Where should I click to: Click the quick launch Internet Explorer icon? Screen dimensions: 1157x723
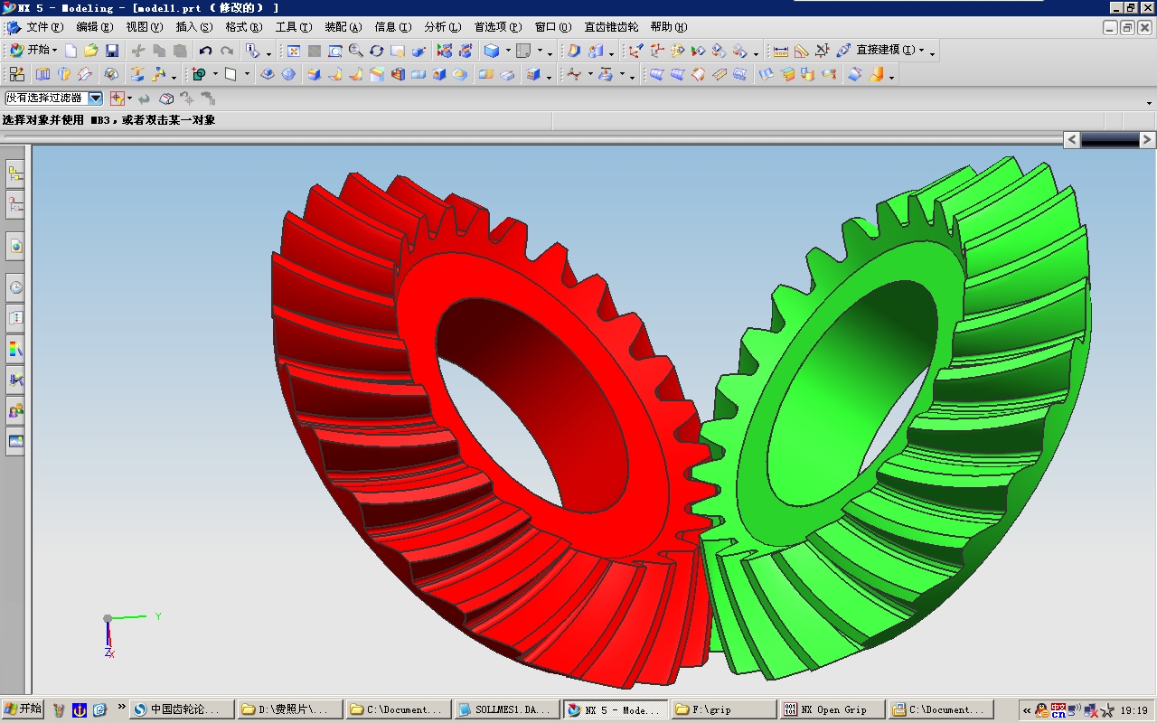[x=99, y=709]
